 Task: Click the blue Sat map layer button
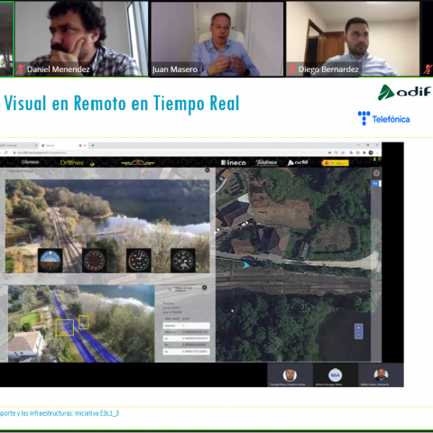pyautogui.click(x=375, y=183)
